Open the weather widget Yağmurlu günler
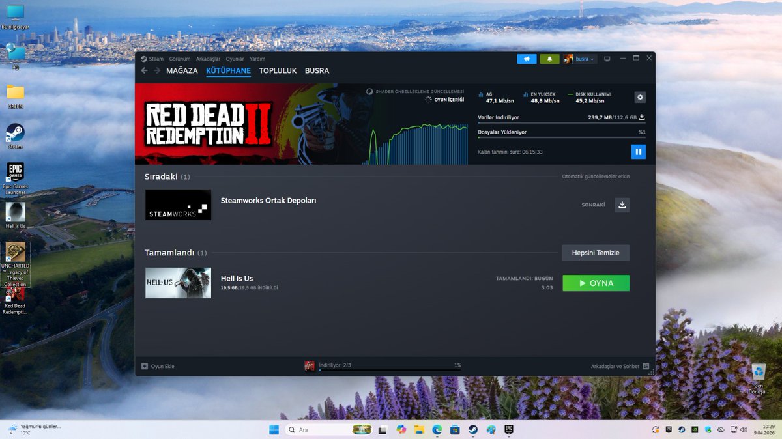 (x=34, y=429)
